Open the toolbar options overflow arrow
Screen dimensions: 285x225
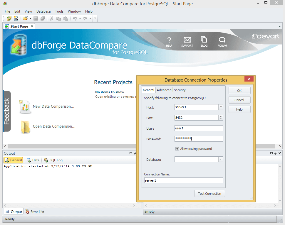[95, 18]
